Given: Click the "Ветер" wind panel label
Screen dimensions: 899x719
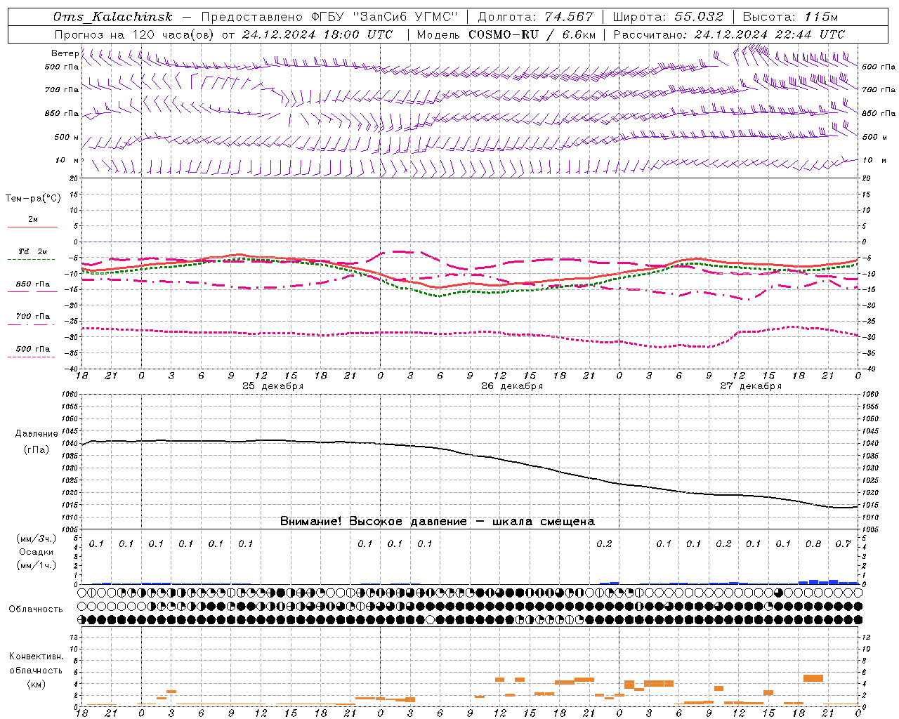Looking at the screenshot, I should click(x=65, y=53).
